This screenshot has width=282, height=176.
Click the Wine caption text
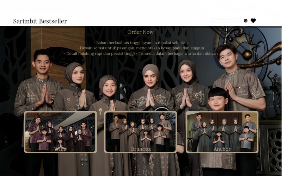tap(60, 149)
